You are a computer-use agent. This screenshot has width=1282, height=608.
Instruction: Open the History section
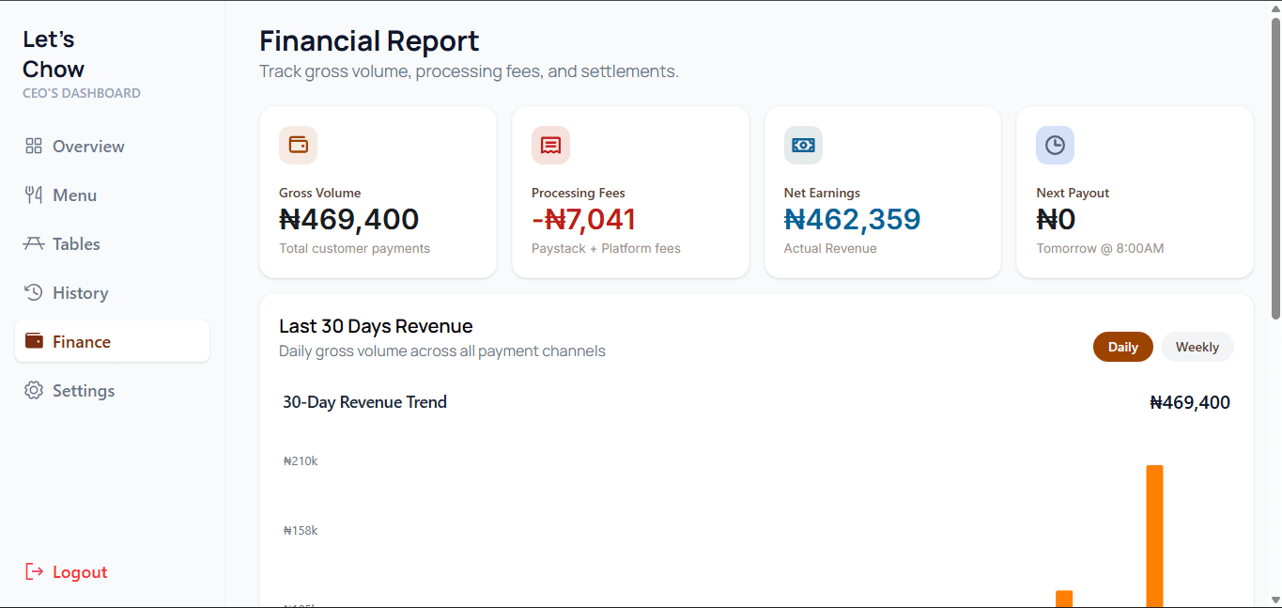click(x=112, y=292)
